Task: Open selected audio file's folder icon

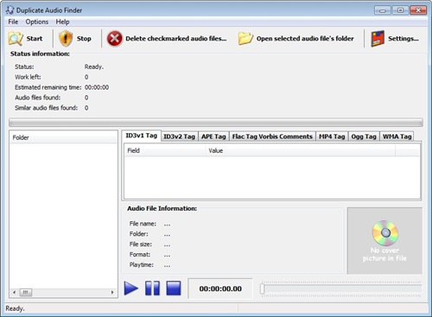Action: click(245, 39)
